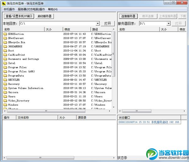Viewport: 189px width, 162px height.
Task: Click path text C:\Unicorn
Action: point(98,92)
